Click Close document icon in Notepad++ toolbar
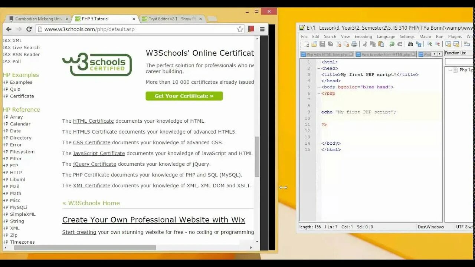The width and height of the screenshot is (475, 267). (x=338, y=44)
